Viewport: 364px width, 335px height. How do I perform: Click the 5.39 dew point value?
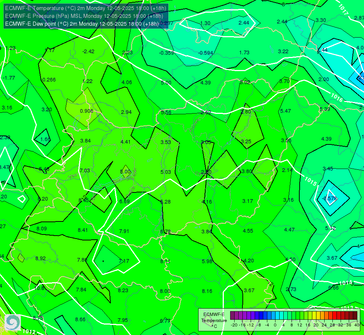point(325,109)
